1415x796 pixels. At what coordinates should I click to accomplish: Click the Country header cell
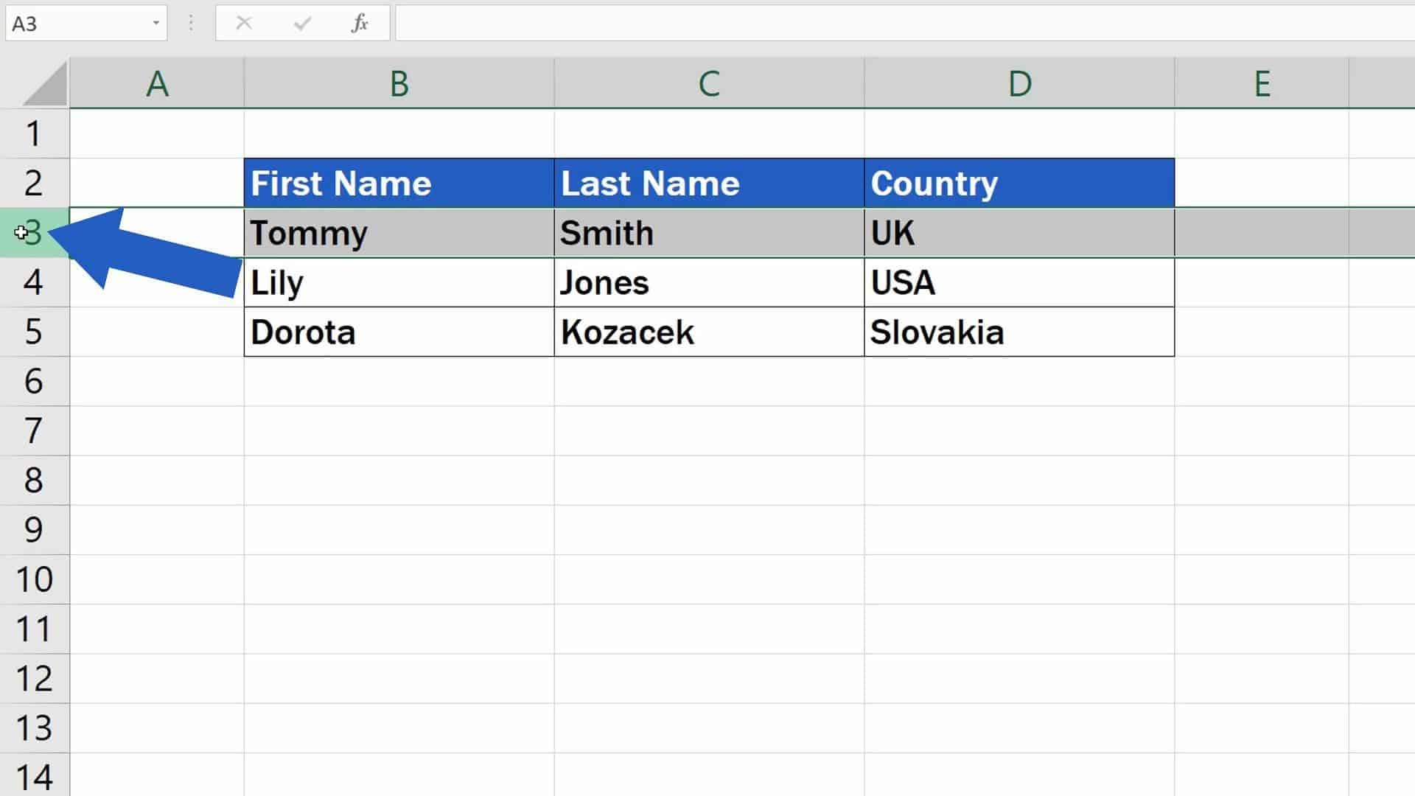click(1019, 182)
